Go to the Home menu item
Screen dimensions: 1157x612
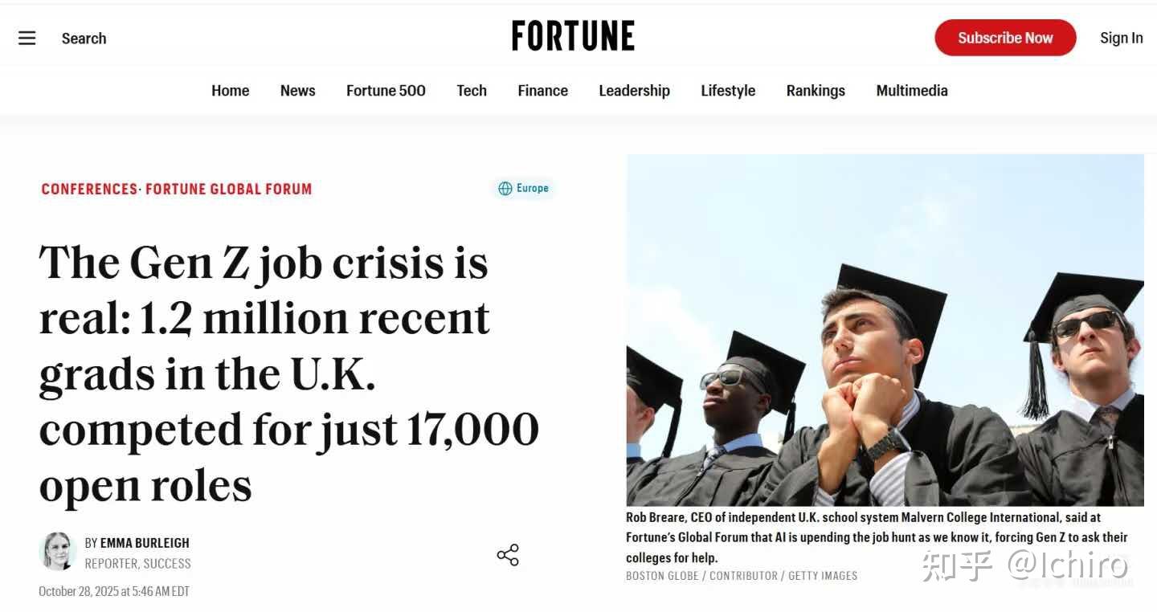coord(231,91)
